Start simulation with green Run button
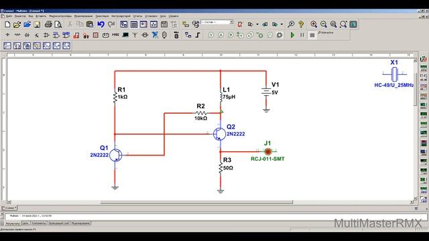The image size is (429, 241). tap(292, 35)
